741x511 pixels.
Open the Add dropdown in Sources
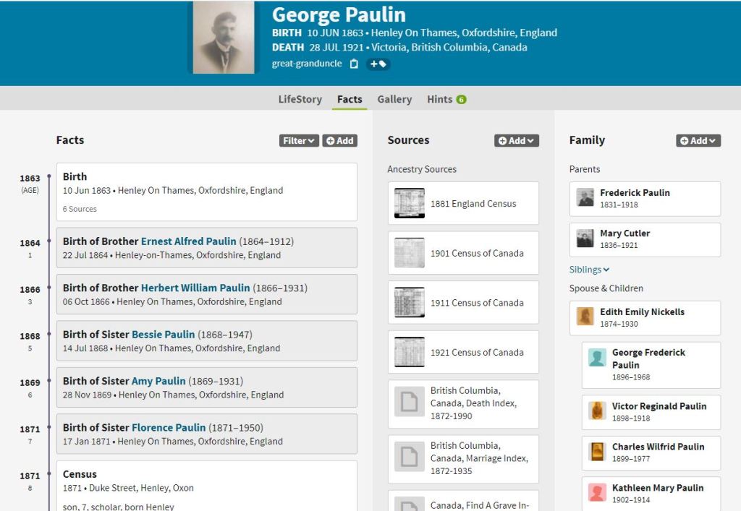[517, 141]
